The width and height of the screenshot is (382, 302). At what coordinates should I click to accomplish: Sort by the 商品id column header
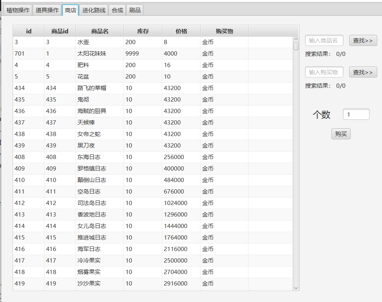coord(60,31)
